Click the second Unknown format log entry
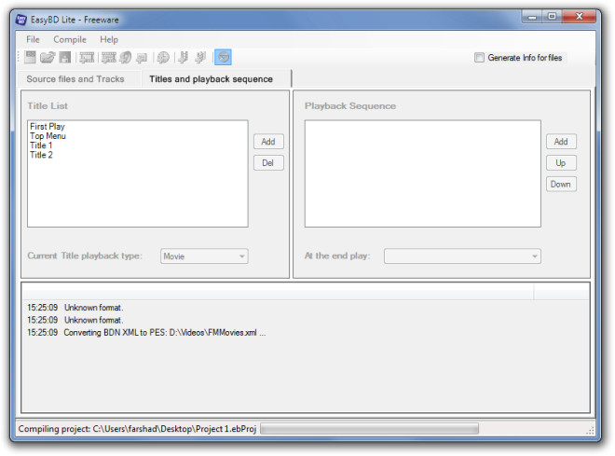 click(x=75, y=320)
